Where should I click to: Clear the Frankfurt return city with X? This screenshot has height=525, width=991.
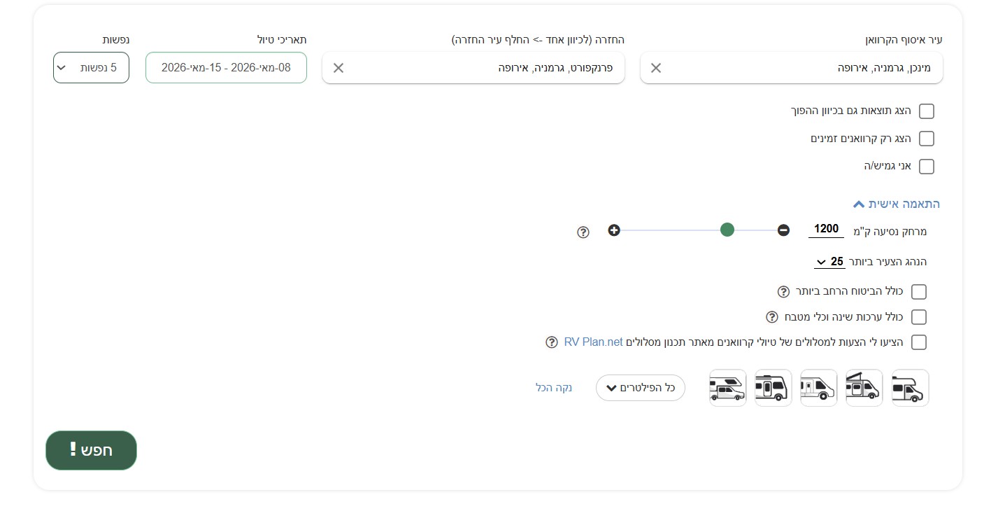point(338,68)
